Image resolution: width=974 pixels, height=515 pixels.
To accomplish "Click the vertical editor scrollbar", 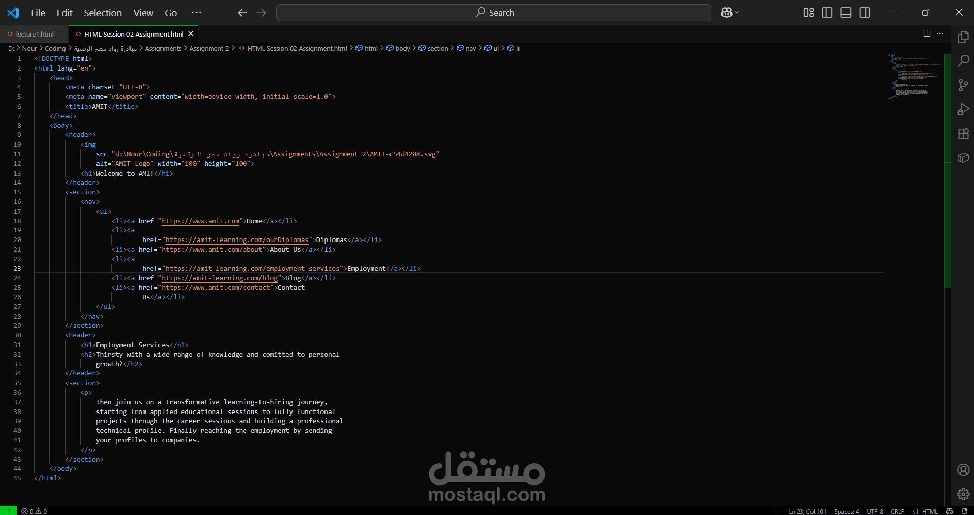I will (948, 171).
